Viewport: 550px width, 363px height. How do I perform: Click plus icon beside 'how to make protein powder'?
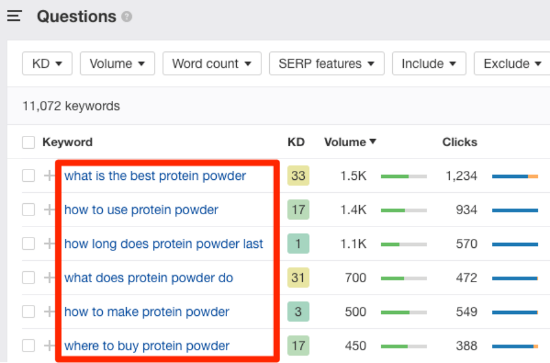(x=50, y=312)
